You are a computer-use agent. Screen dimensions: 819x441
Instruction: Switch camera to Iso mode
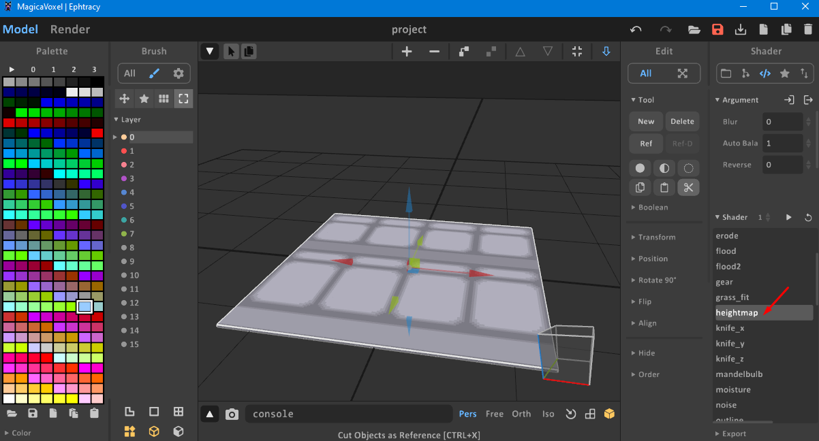click(x=548, y=414)
